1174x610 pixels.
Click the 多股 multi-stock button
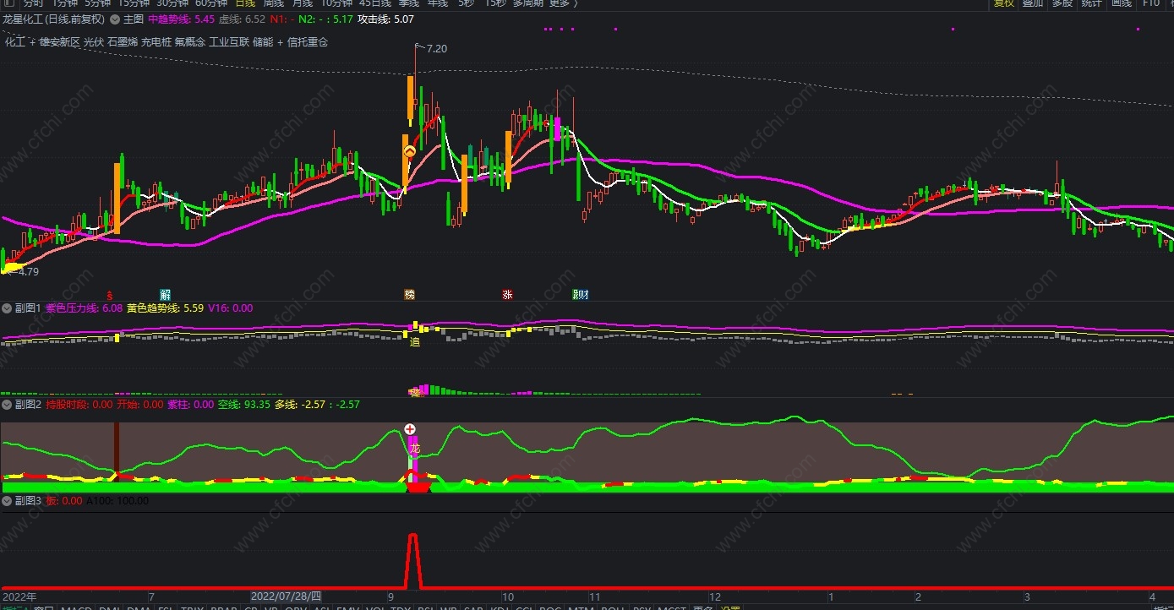tap(1062, 3)
